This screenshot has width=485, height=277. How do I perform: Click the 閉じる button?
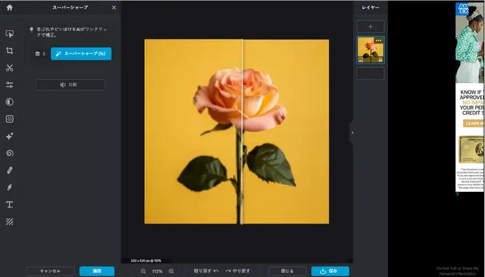click(288, 271)
